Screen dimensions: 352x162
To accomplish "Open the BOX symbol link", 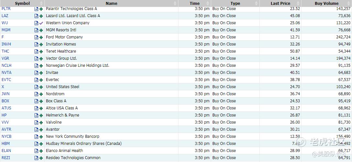I will (6, 101).
